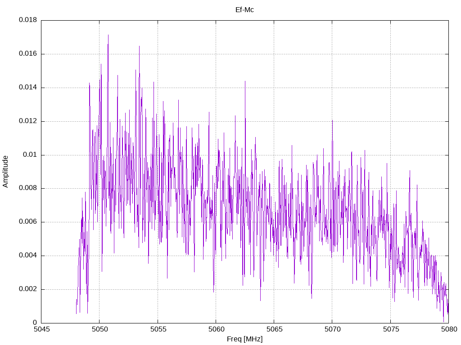Click the y-axis tick 0.004

coord(28,255)
